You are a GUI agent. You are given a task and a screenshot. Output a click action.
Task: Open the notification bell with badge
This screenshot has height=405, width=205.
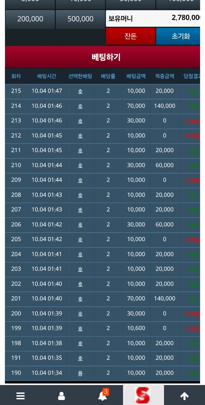[102, 396]
